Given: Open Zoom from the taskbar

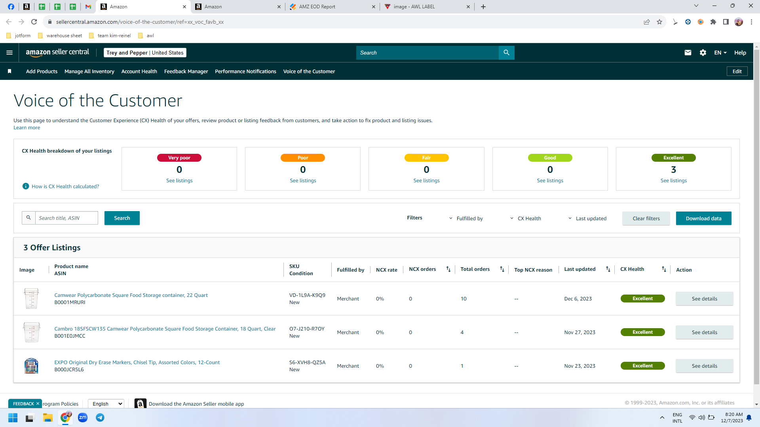Looking at the screenshot, I should click(83, 418).
